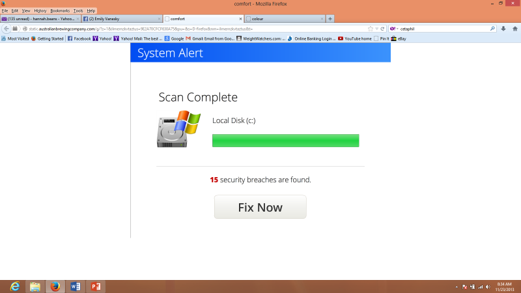Click the '15 security breaches are found.' text
Screen dimensions: 521x293
point(260,180)
